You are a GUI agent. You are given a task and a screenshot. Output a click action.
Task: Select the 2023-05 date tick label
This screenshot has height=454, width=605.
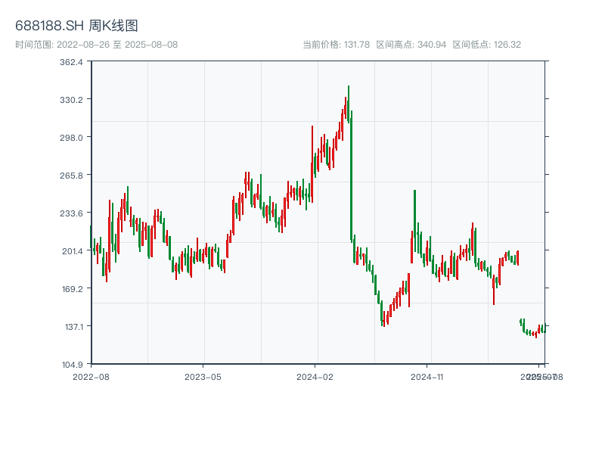(203, 376)
